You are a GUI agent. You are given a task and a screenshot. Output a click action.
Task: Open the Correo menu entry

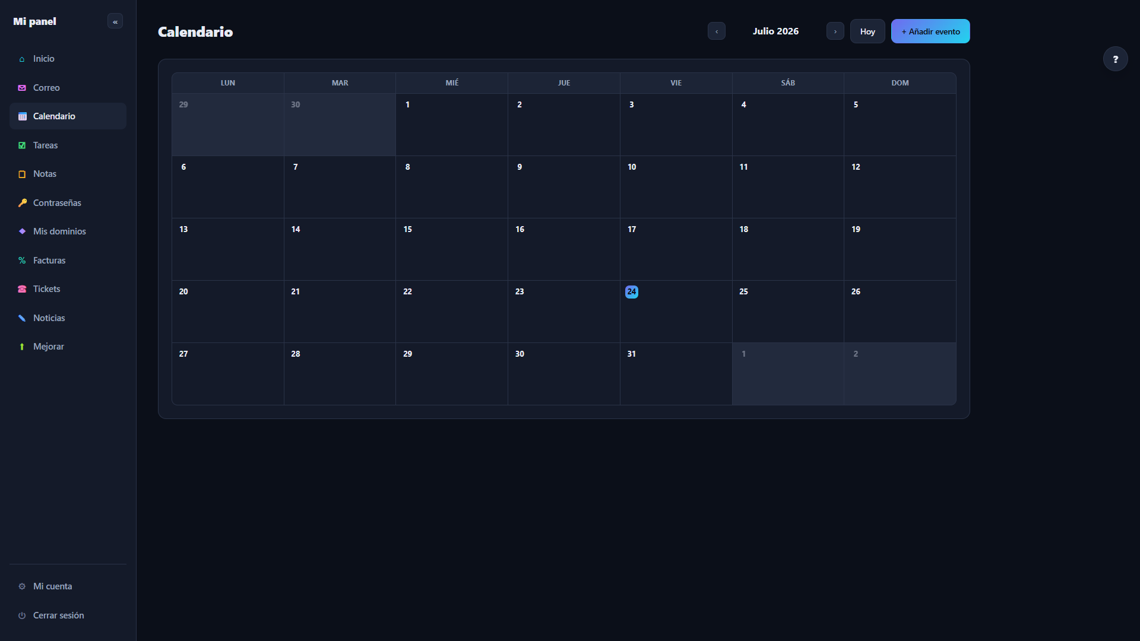[x=68, y=88]
